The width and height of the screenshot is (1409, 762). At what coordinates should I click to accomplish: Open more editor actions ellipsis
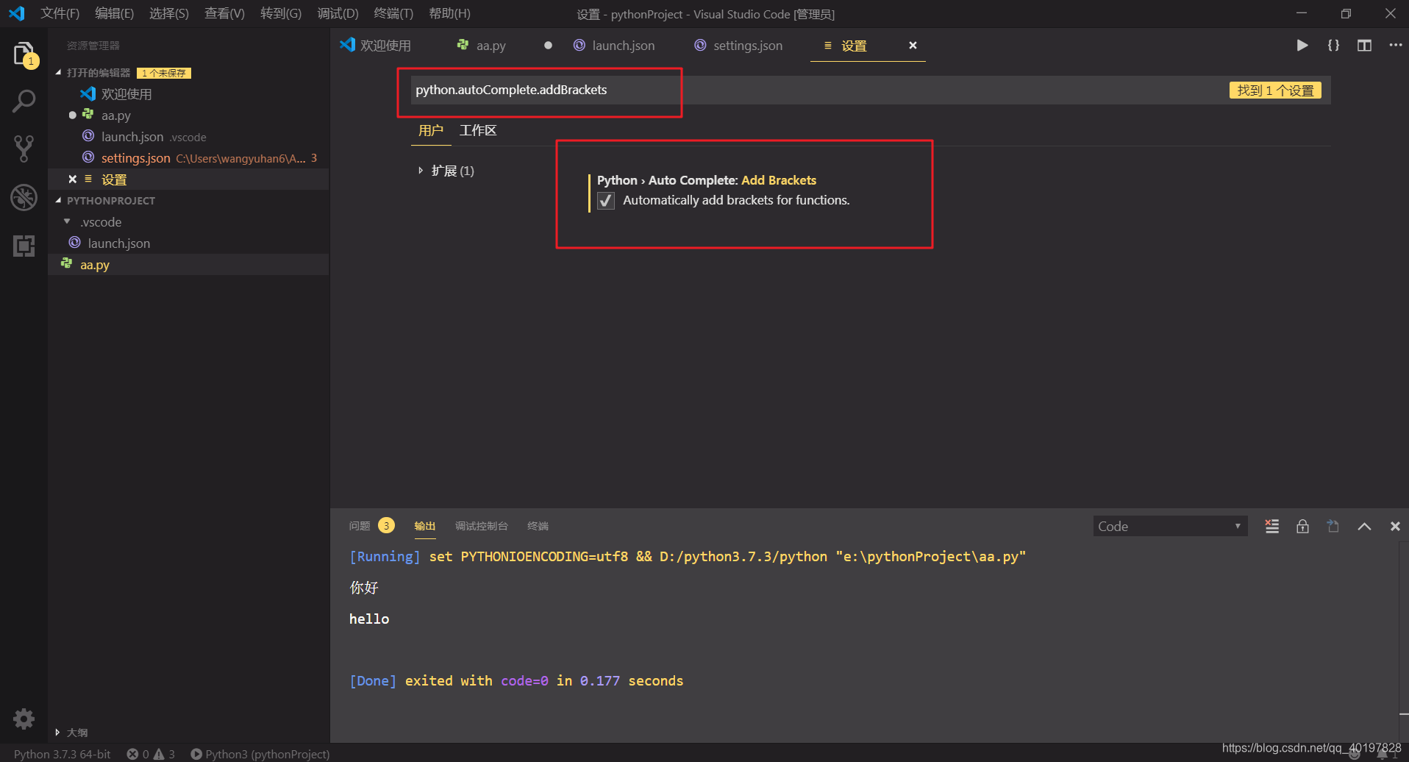coord(1395,46)
